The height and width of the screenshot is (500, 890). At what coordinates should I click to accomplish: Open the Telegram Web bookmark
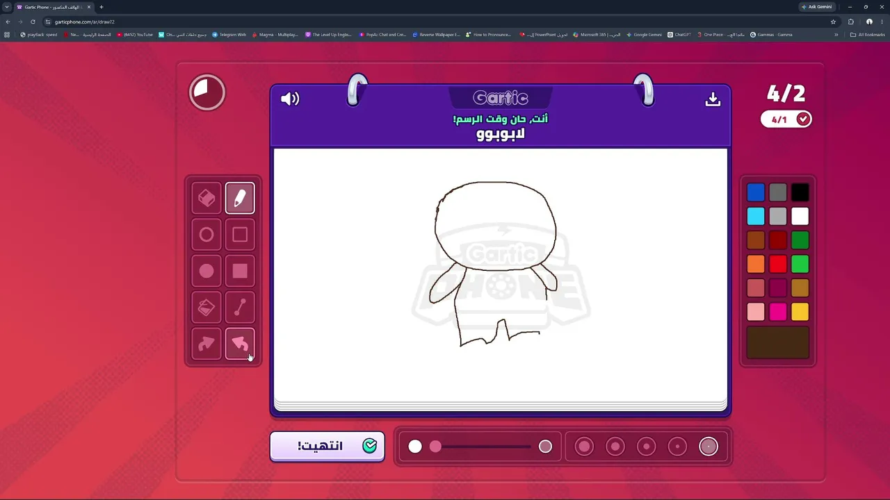coord(229,35)
